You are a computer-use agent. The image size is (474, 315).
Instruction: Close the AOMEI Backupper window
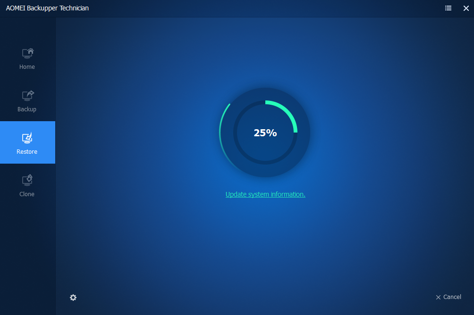click(x=466, y=8)
